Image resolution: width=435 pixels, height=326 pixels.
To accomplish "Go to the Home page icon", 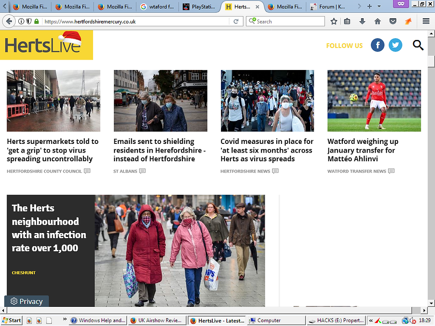I will (378, 21).
